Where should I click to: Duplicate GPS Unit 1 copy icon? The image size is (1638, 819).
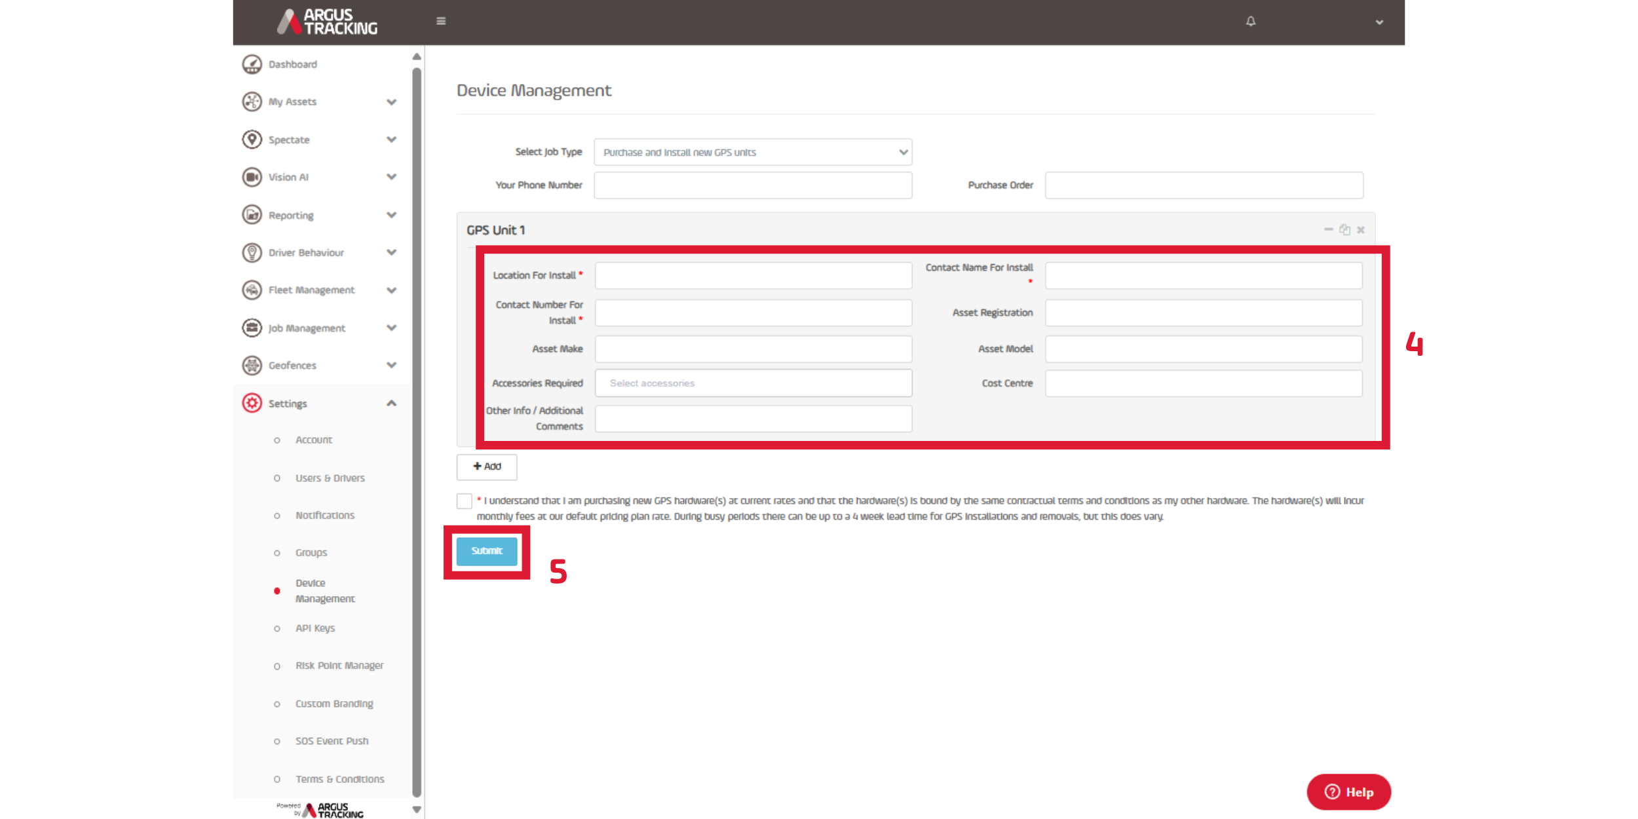point(1344,229)
